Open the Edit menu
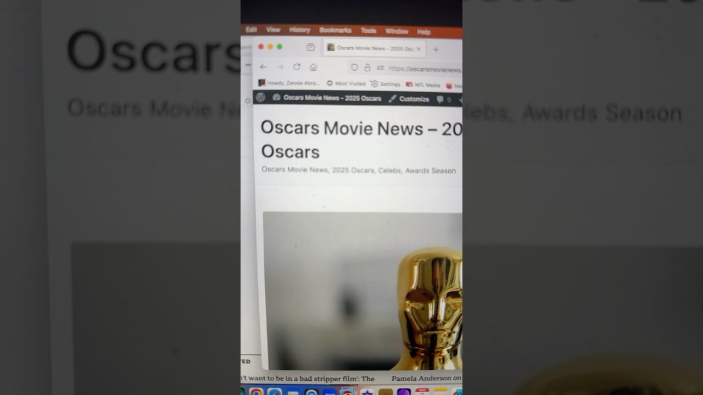703x395 pixels. 252,30
